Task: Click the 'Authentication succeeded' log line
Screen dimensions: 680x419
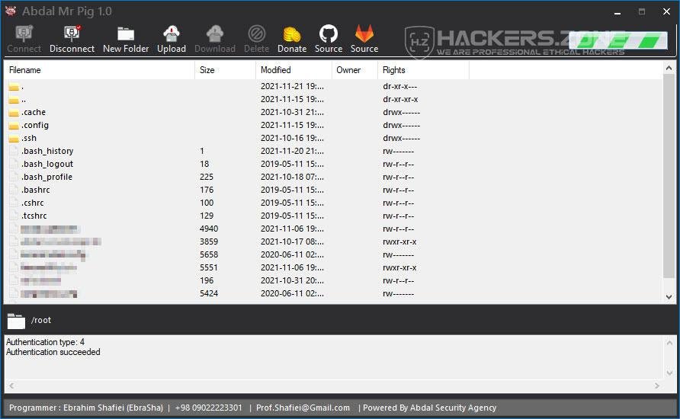Action: tap(53, 352)
